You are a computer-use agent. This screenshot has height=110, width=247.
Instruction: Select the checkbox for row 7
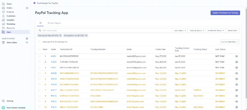tap(39, 90)
